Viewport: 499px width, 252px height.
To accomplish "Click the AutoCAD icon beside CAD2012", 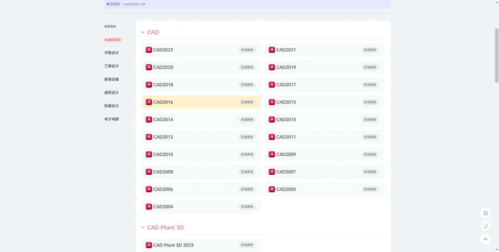I will pyautogui.click(x=149, y=137).
